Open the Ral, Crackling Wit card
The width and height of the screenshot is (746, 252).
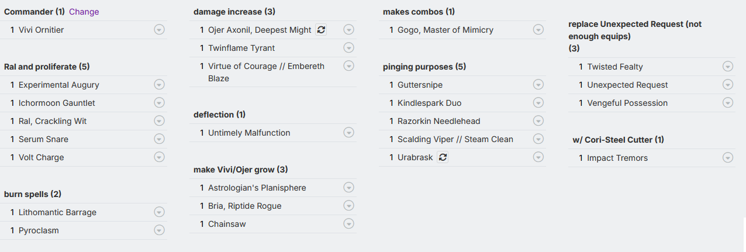(x=53, y=121)
